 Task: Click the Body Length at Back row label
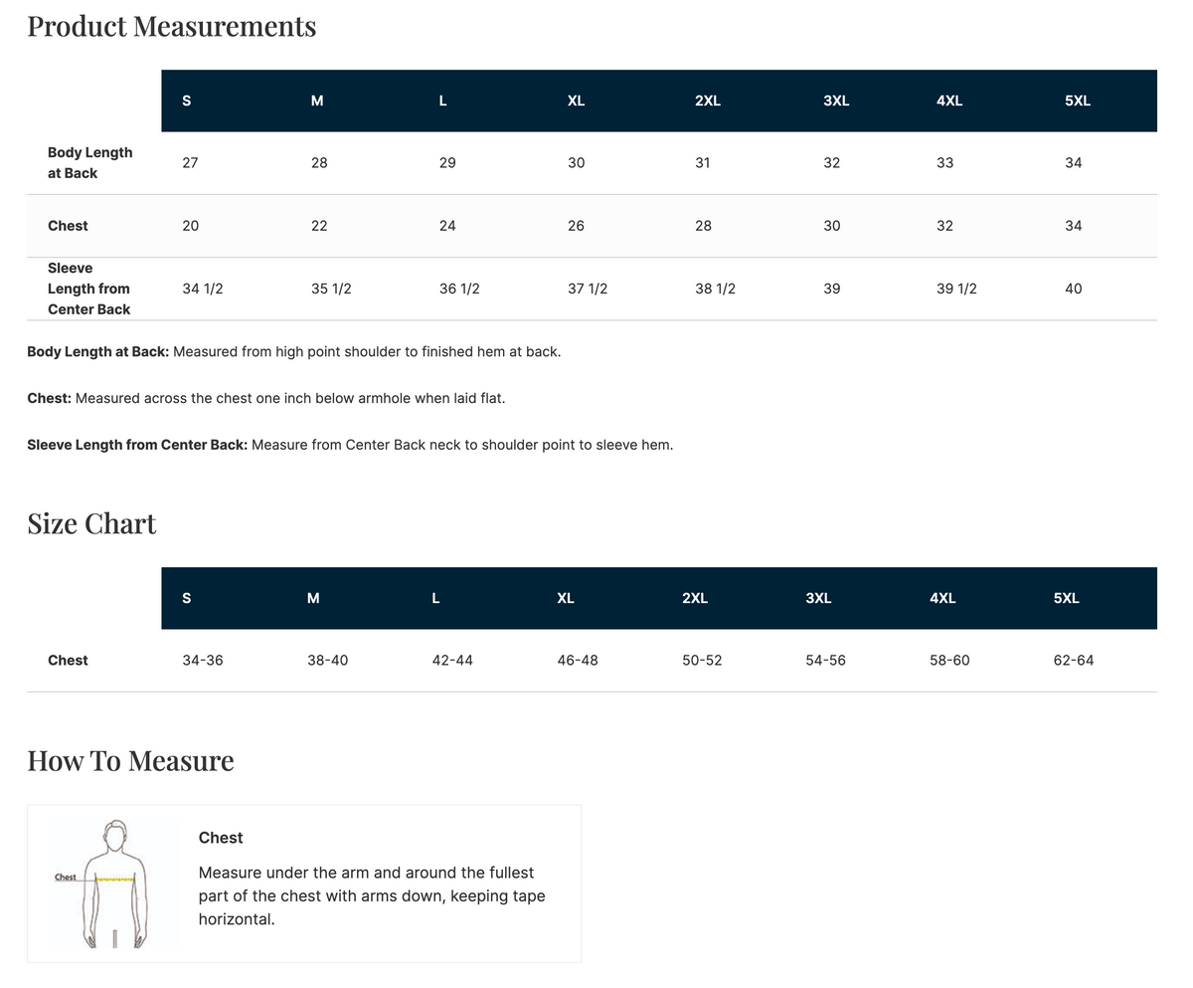point(90,163)
